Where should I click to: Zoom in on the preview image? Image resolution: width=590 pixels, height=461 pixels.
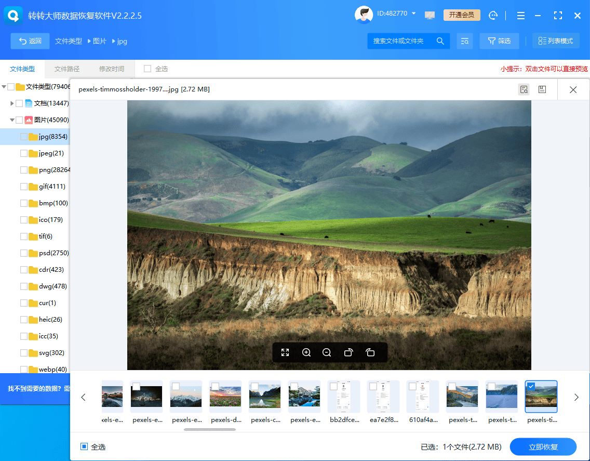tap(306, 352)
